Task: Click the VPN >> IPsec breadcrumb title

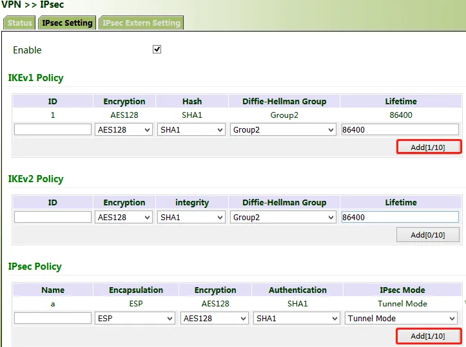Action: pos(33,5)
